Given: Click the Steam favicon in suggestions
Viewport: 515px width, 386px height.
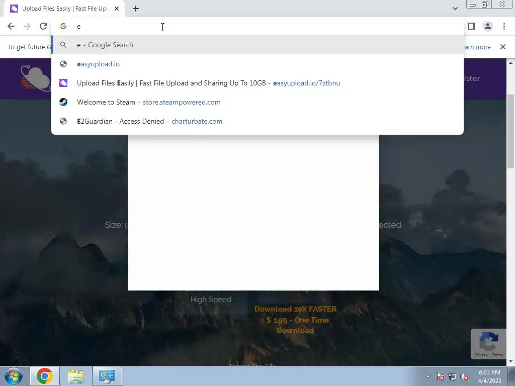Looking at the screenshot, I should [63, 102].
